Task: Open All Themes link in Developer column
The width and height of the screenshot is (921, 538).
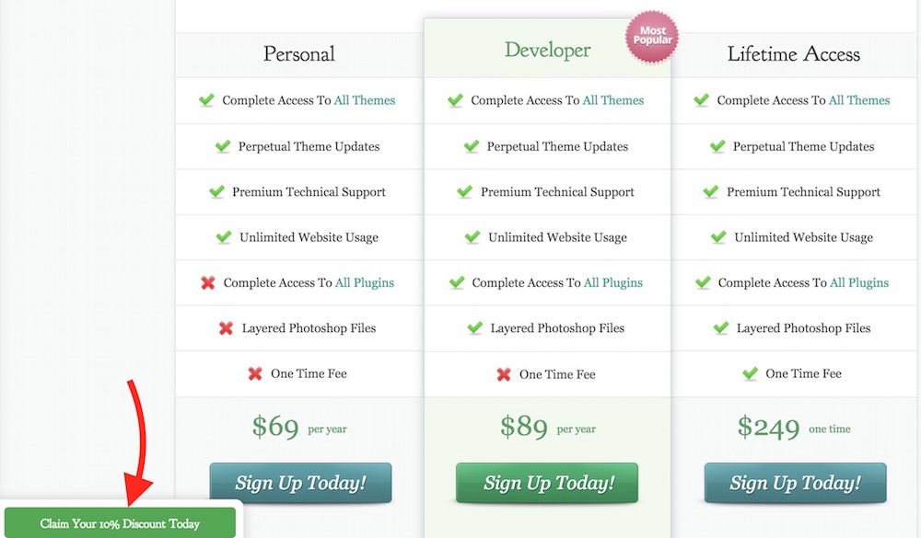Action: (x=613, y=100)
